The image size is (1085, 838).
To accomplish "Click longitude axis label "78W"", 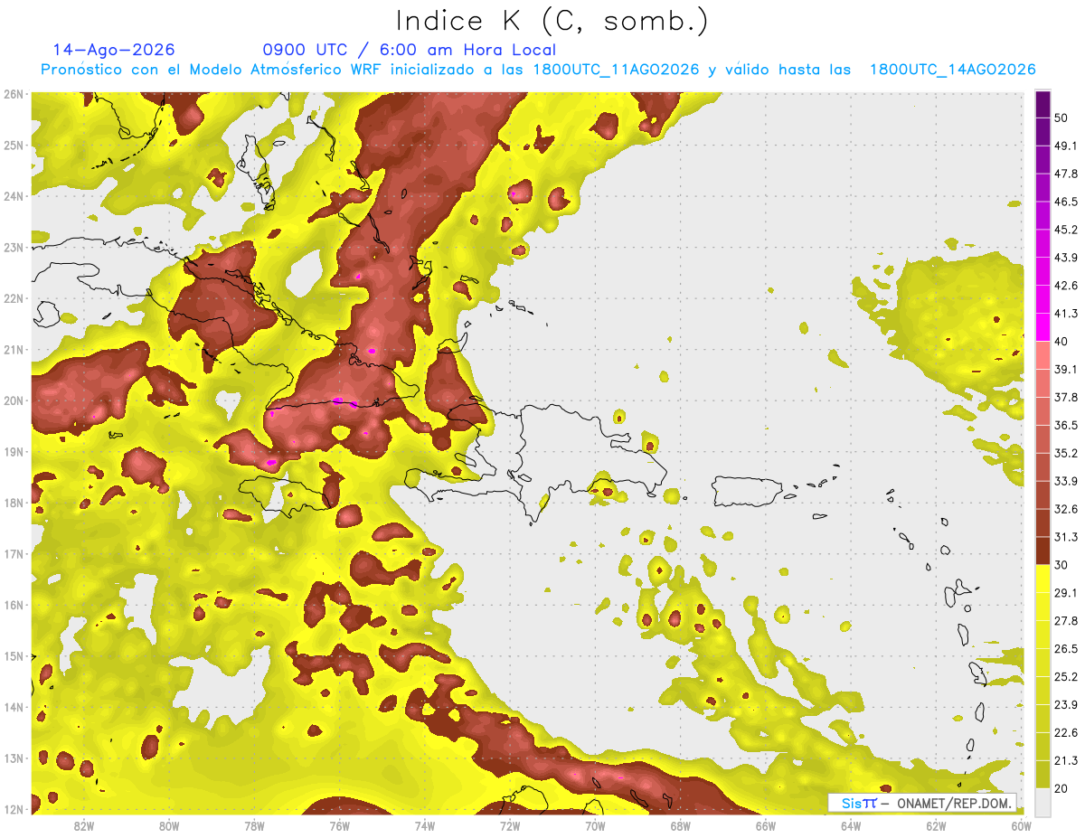I will (x=255, y=825).
